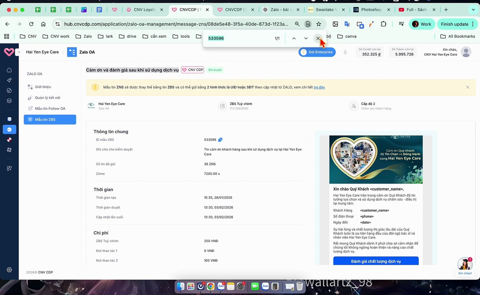Click the Zalo OA blue module icon

[72, 52]
